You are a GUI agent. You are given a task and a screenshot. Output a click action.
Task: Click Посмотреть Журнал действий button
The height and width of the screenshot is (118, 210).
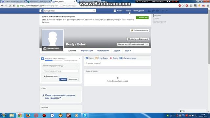point(131,44)
